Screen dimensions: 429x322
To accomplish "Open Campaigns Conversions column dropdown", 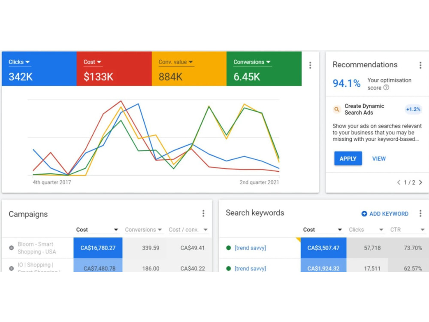I will 143,230.
